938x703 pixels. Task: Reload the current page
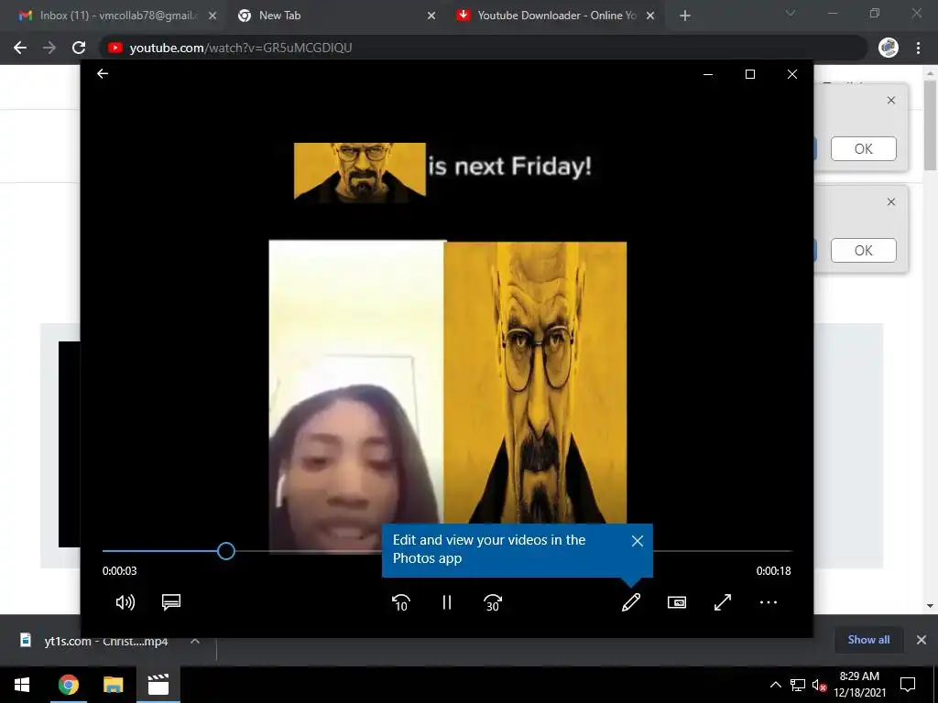pyautogui.click(x=79, y=48)
